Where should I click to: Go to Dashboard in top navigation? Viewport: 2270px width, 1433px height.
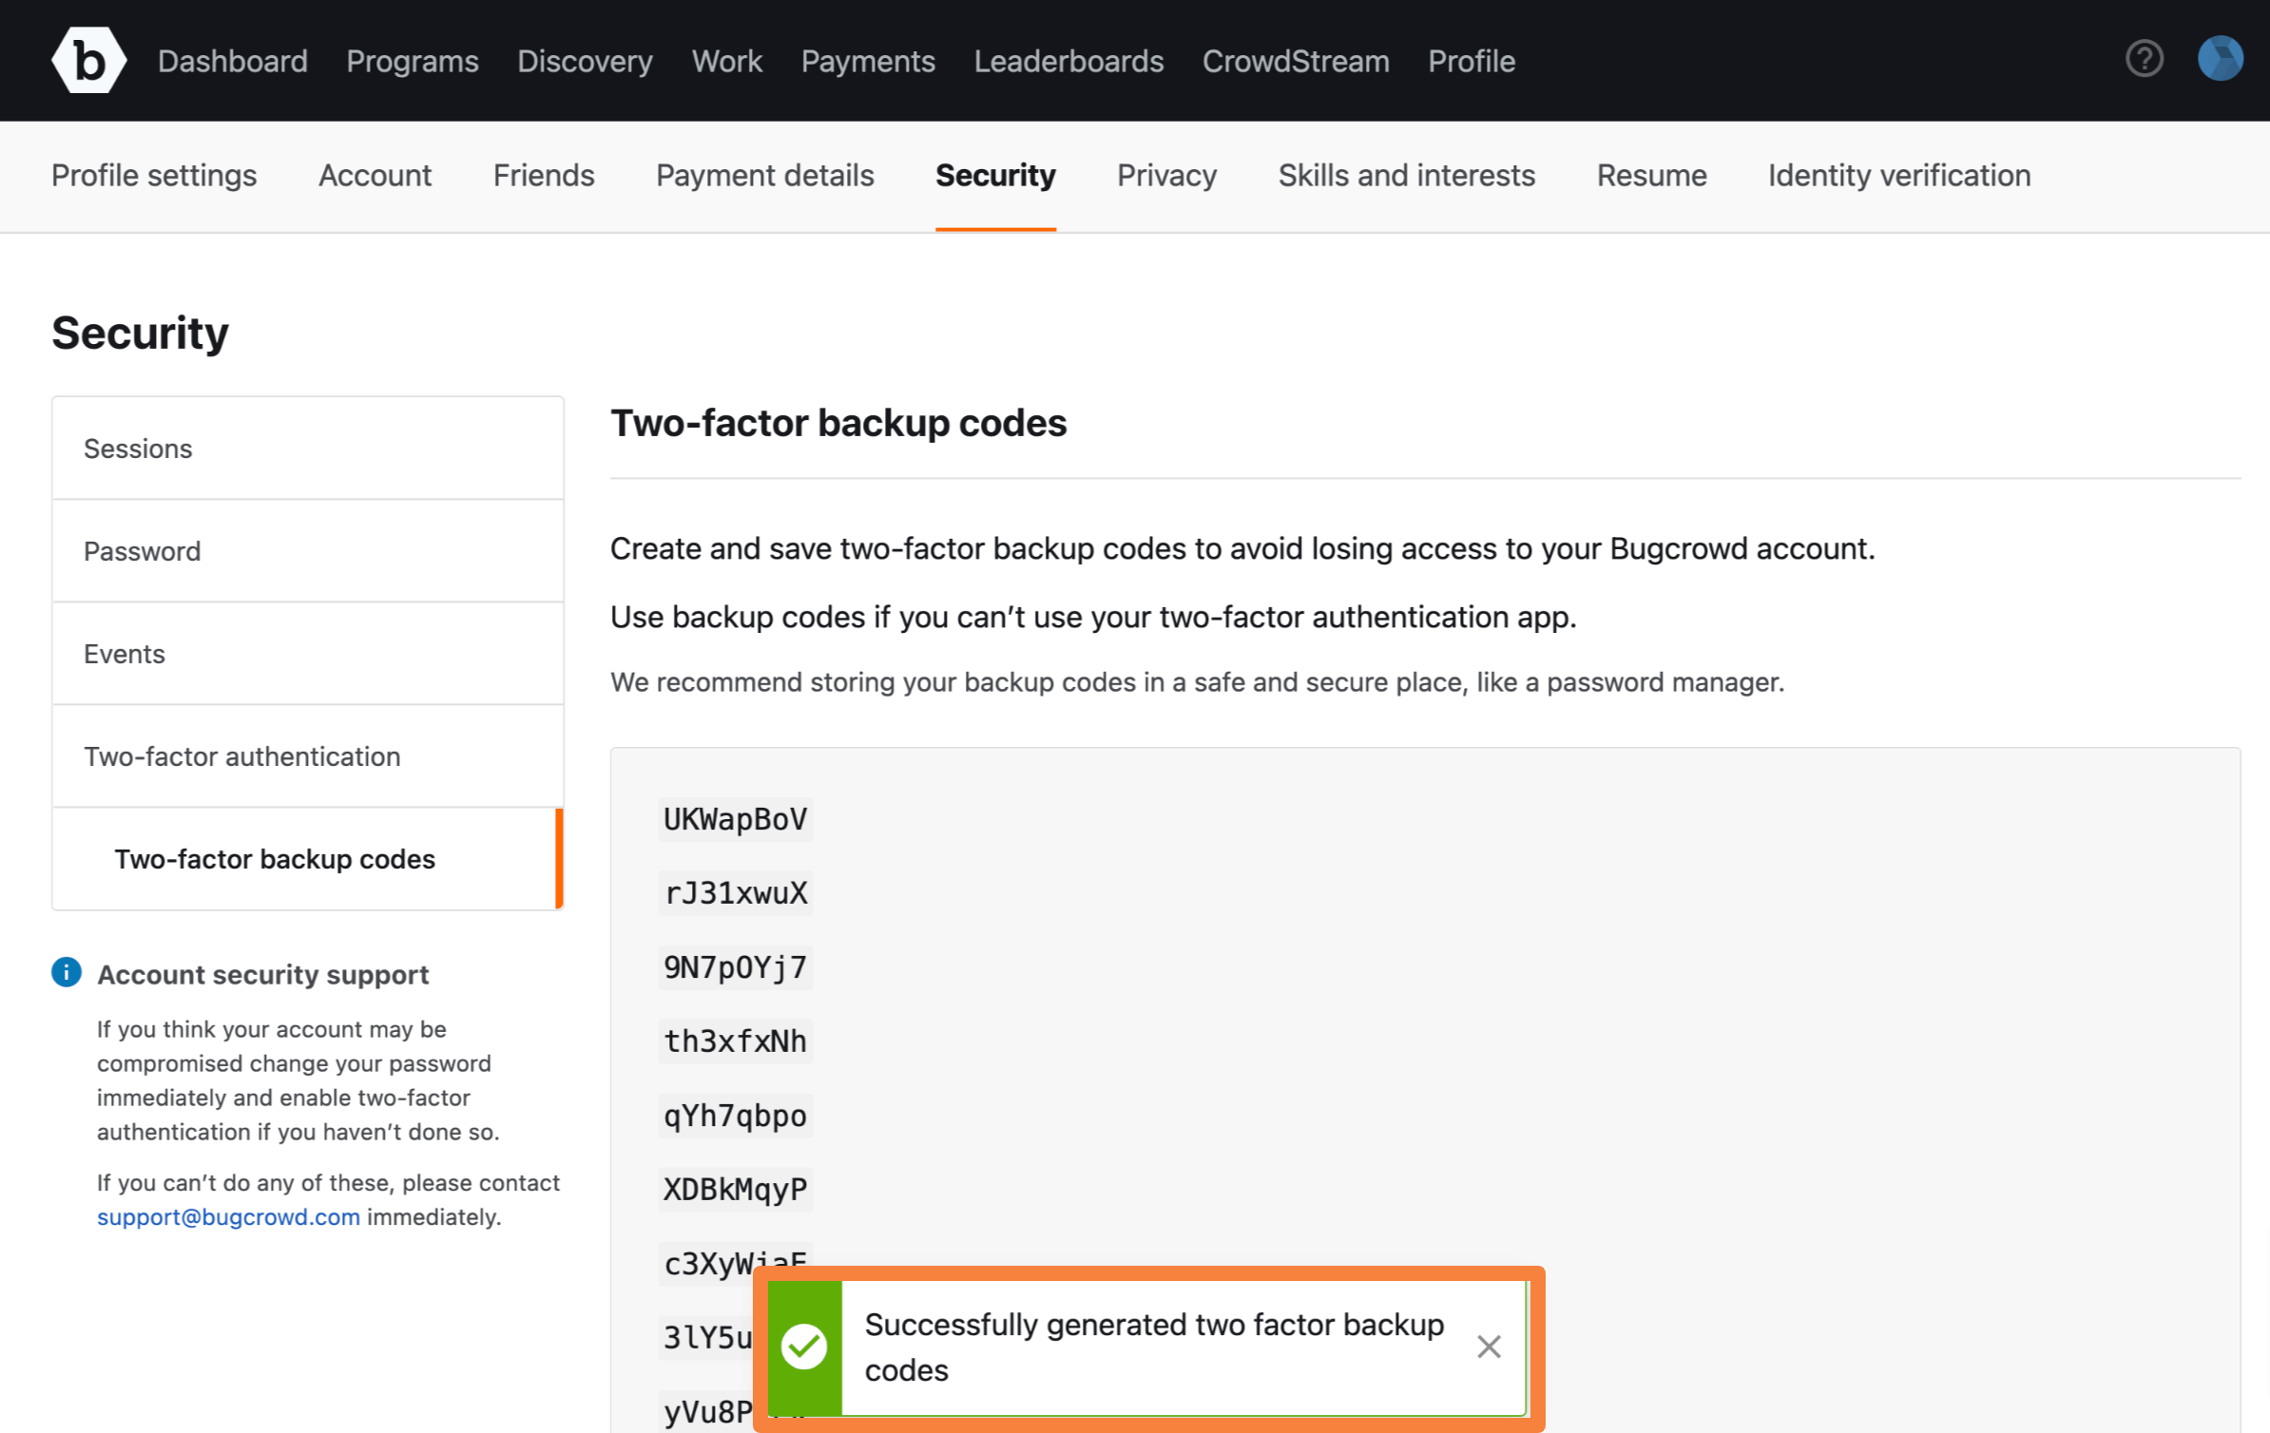233,61
